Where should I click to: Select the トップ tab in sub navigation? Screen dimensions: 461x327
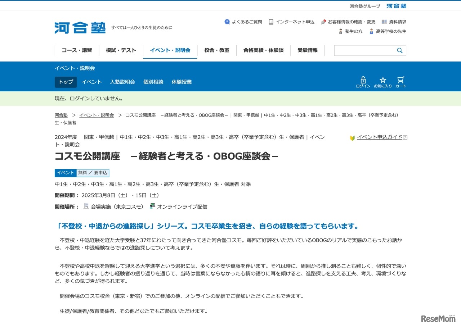point(65,82)
